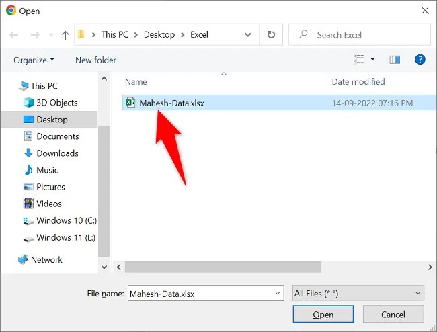Click horizontal scrollbar right arrow
Viewport: 437px width, 332px height.
click(430, 267)
